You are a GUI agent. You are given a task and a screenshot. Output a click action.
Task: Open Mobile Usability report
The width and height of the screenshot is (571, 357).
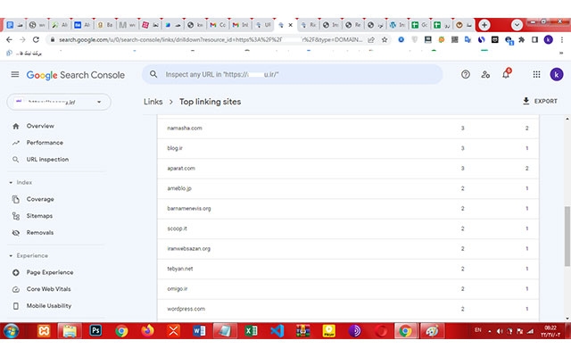49,306
